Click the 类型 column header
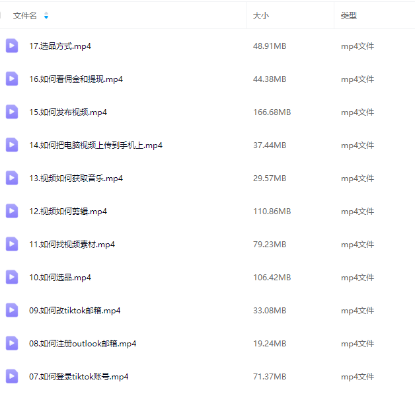Image resolution: width=415 pixels, height=394 pixels. pyautogui.click(x=349, y=16)
